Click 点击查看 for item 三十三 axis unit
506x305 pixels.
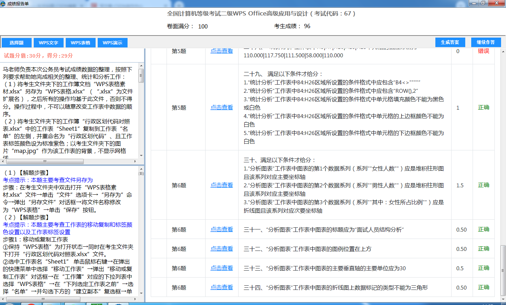222,268
